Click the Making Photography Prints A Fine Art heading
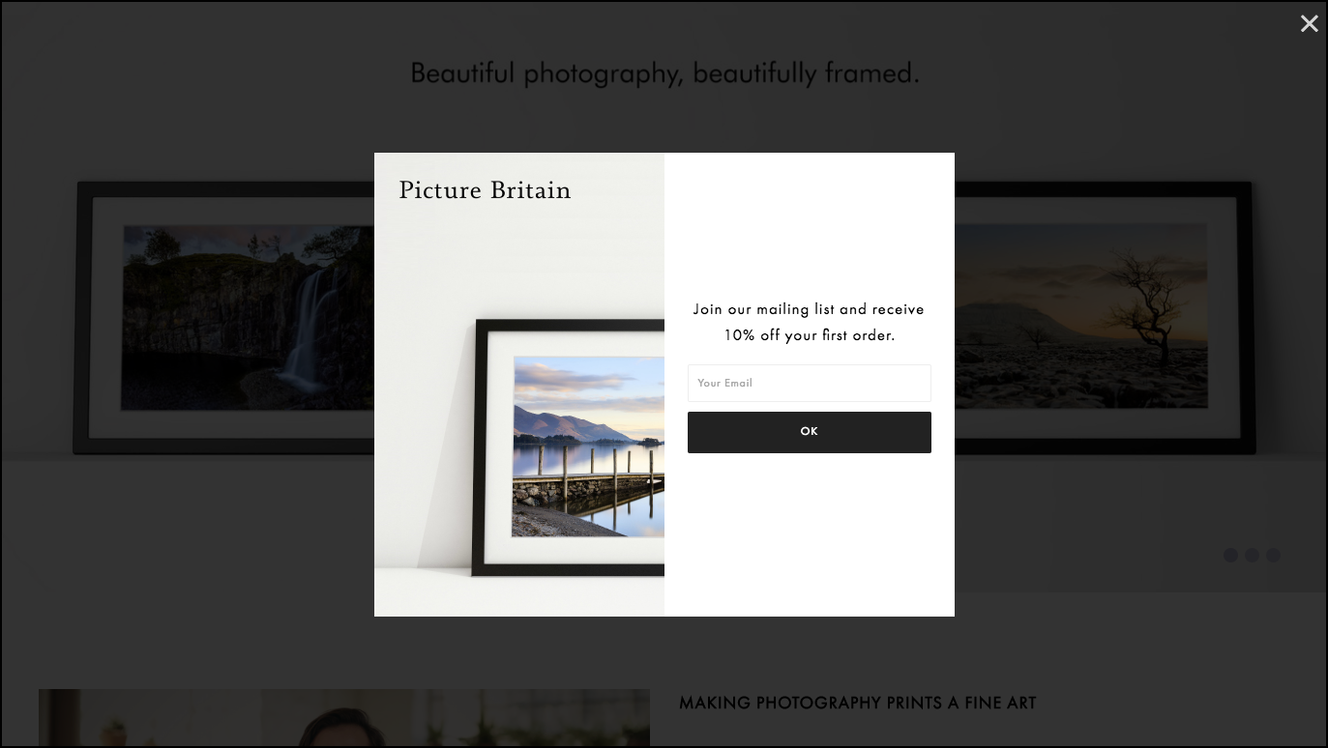The width and height of the screenshot is (1328, 748). pos(857,703)
